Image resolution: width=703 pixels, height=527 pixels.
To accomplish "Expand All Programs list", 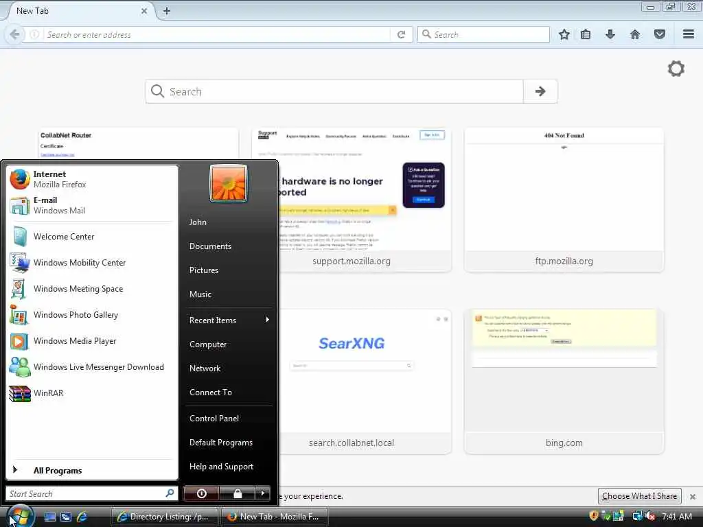I will [x=92, y=470].
